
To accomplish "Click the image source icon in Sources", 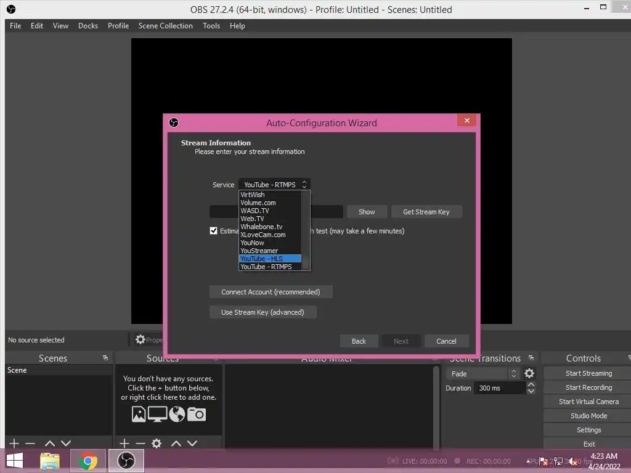I will tap(139, 414).
